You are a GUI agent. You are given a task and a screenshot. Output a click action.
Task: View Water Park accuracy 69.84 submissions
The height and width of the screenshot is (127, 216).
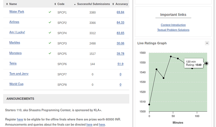pyautogui.click(x=121, y=12)
